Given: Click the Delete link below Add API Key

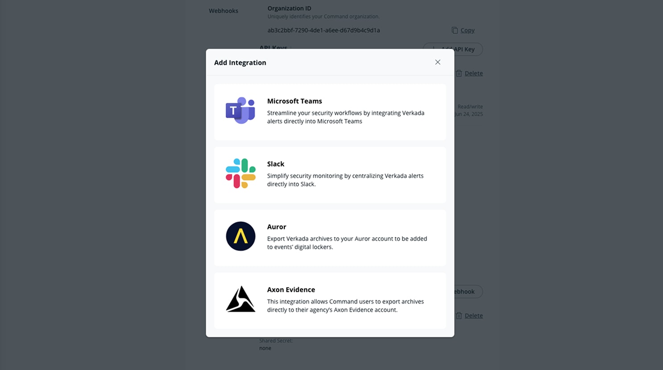Looking at the screenshot, I should click(x=473, y=73).
